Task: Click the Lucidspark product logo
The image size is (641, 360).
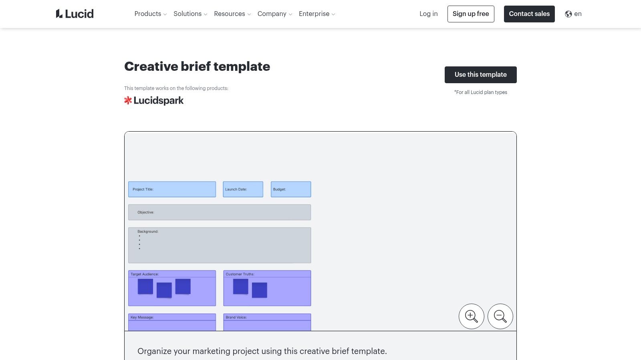Action: click(x=154, y=100)
